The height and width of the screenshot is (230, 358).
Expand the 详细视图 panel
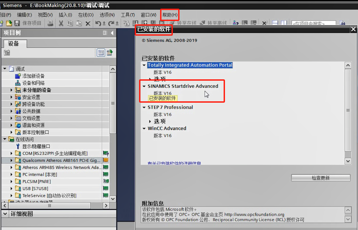(5, 214)
